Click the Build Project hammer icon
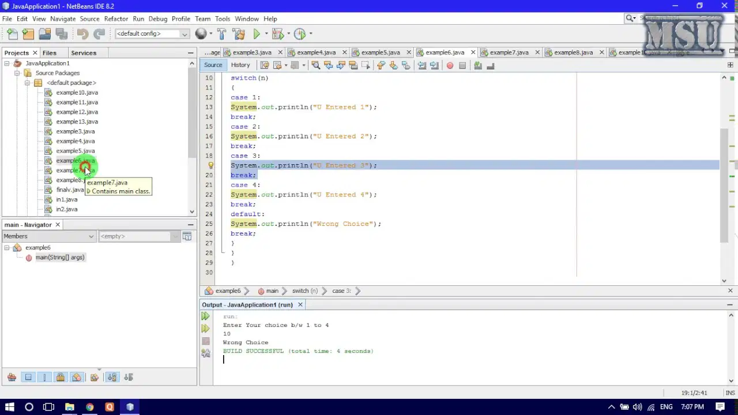 [x=221, y=34]
